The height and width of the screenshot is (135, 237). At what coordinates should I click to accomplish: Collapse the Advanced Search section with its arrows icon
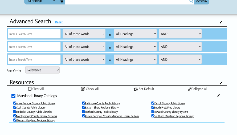221,22
